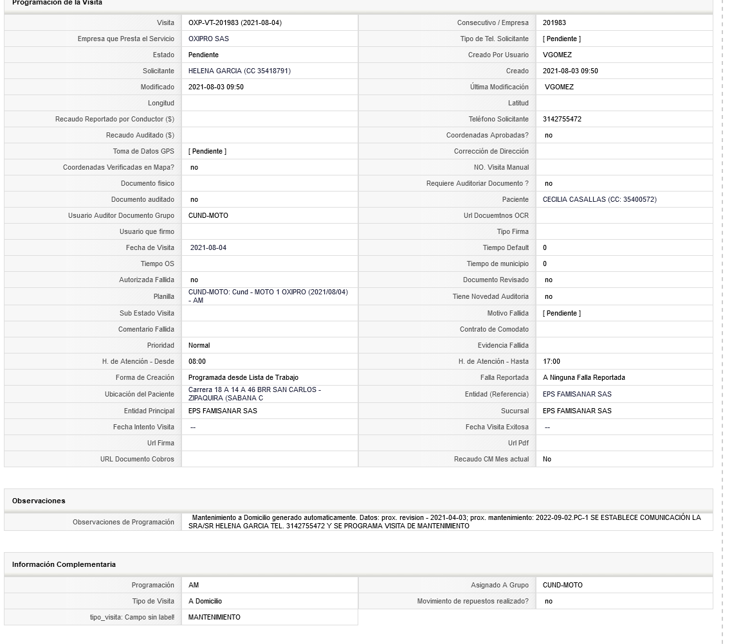Click H. de Atención - Desde 08:00

pos(197,361)
